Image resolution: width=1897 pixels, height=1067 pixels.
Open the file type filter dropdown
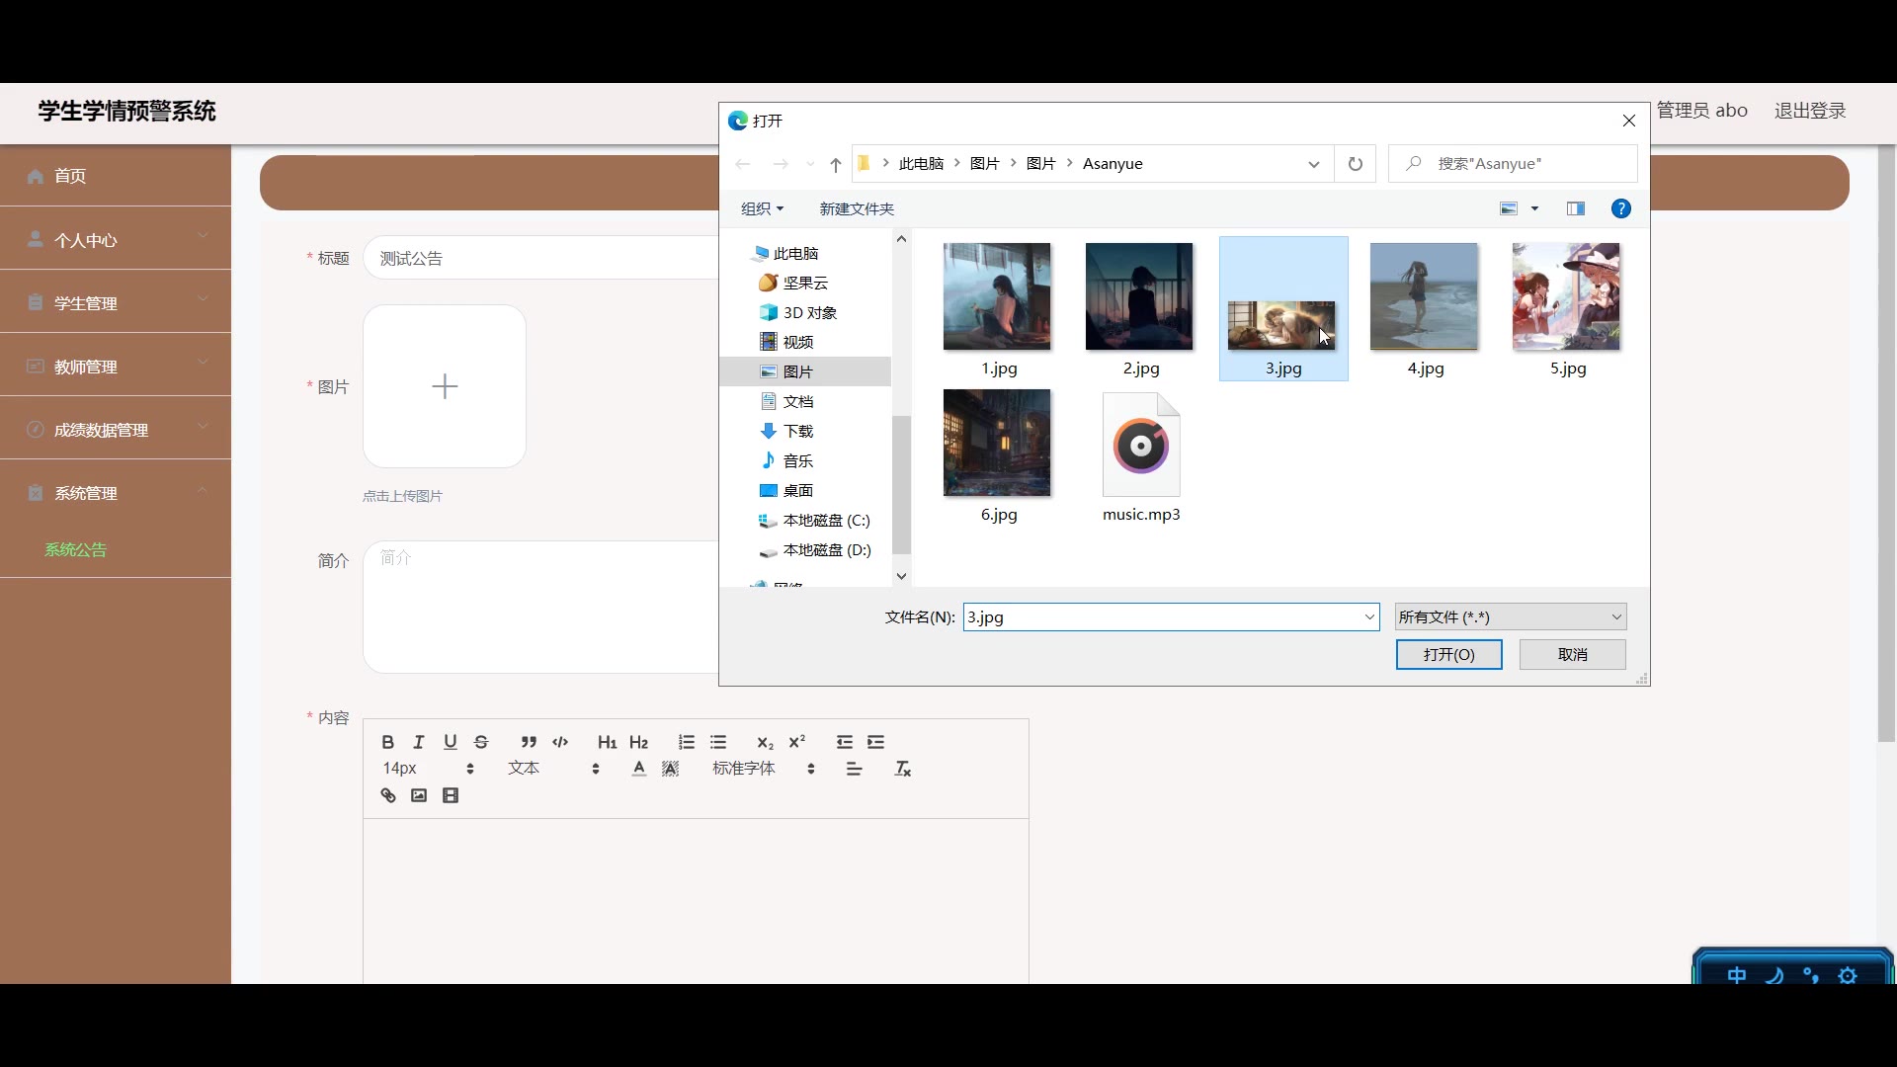point(1510,616)
